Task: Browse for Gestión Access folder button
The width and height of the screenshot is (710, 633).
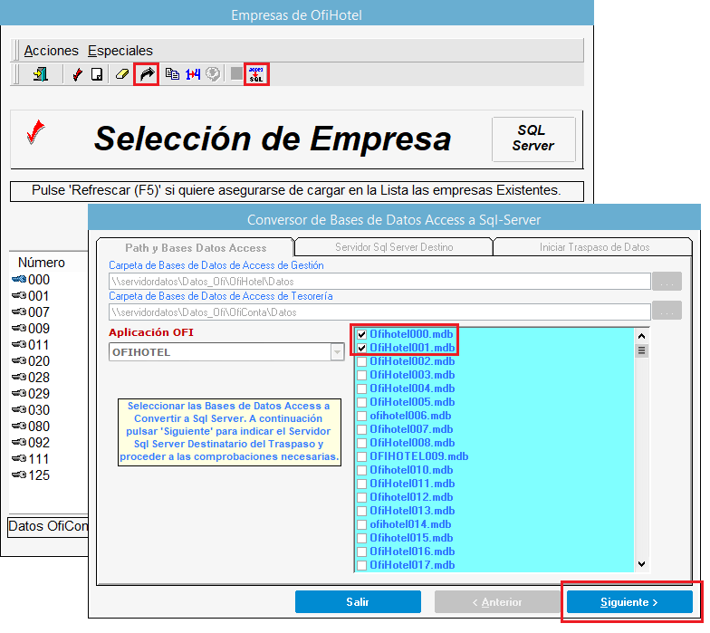Action: tap(667, 281)
